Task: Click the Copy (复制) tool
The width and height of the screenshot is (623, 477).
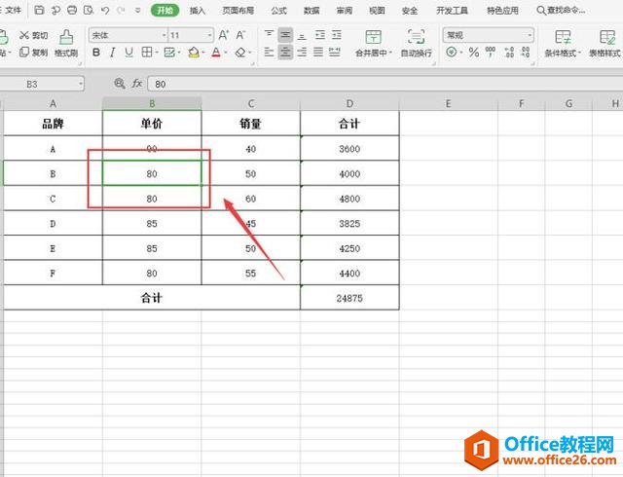Action: (x=33, y=52)
